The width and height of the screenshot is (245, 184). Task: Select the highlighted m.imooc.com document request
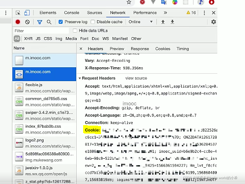pyautogui.click(x=44, y=74)
